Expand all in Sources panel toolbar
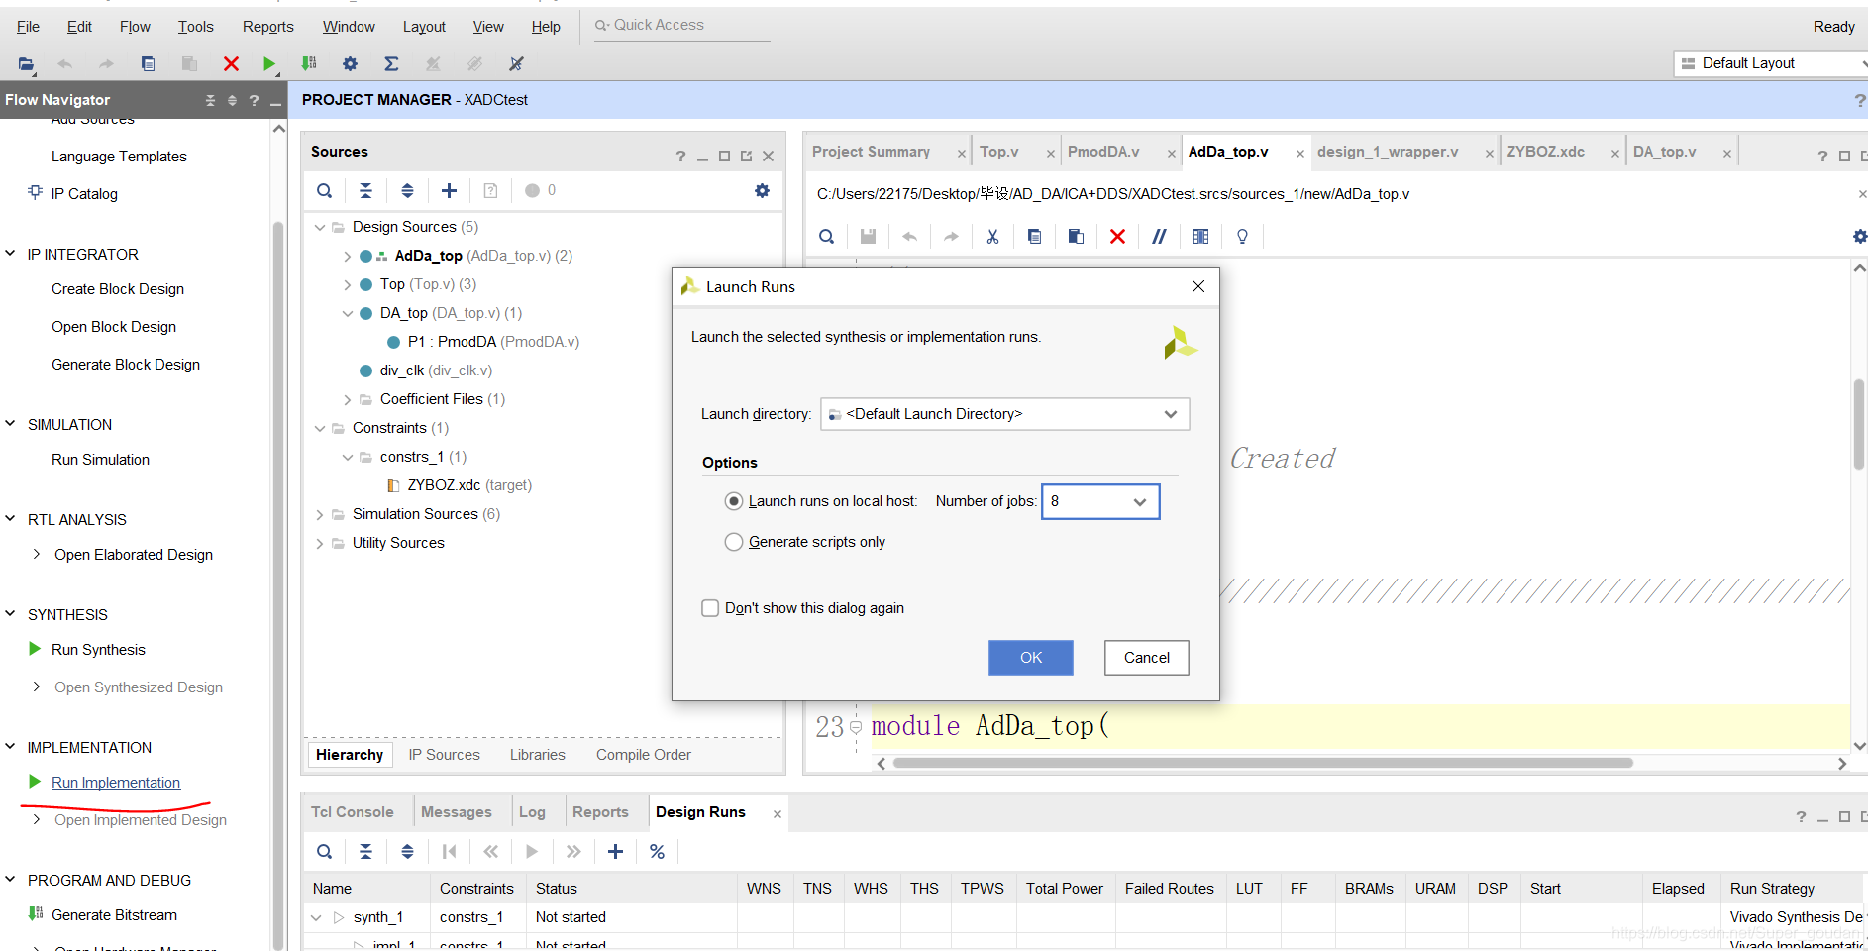Image resolution: width=1868 pixels, height=951 pixels. (407, 191)
